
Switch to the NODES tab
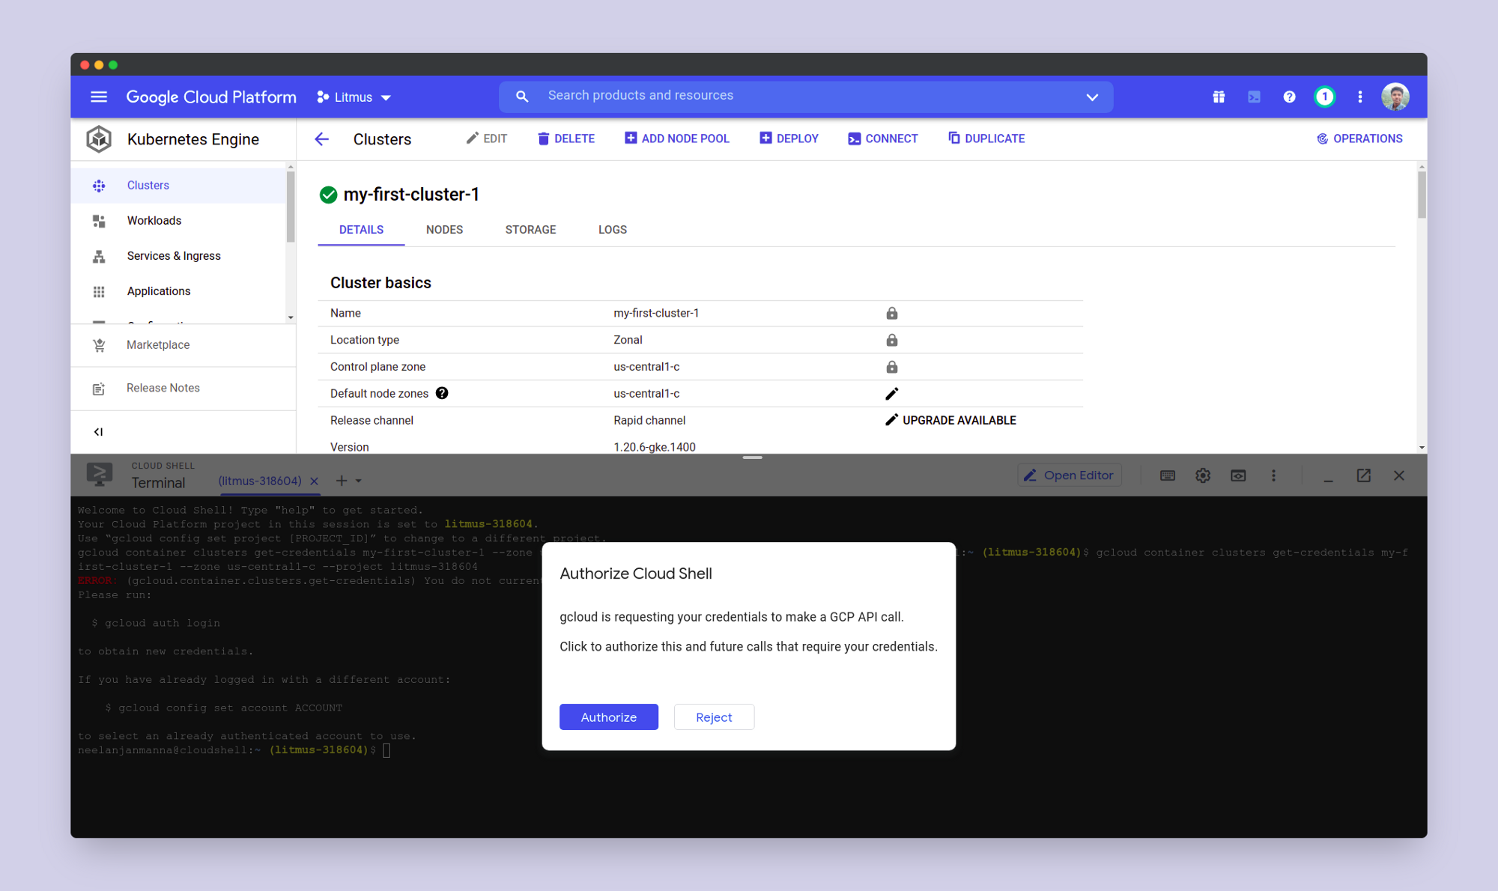click(444, 230)
